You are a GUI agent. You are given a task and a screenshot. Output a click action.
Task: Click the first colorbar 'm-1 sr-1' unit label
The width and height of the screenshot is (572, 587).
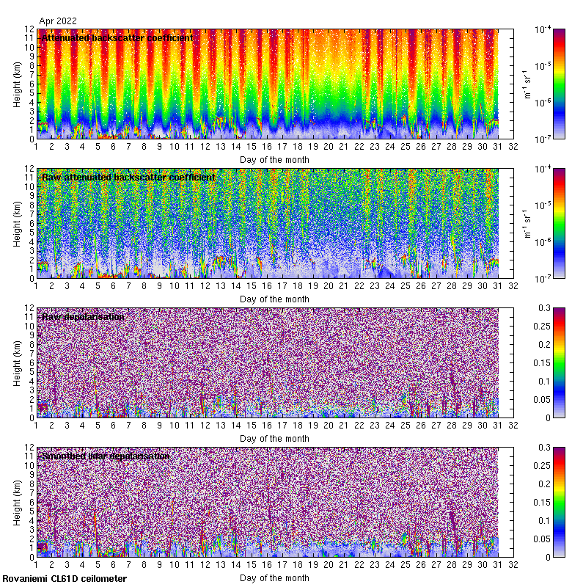click(x=527, y=84)
